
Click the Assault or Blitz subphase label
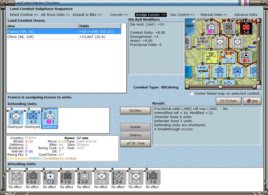(87, 15)
